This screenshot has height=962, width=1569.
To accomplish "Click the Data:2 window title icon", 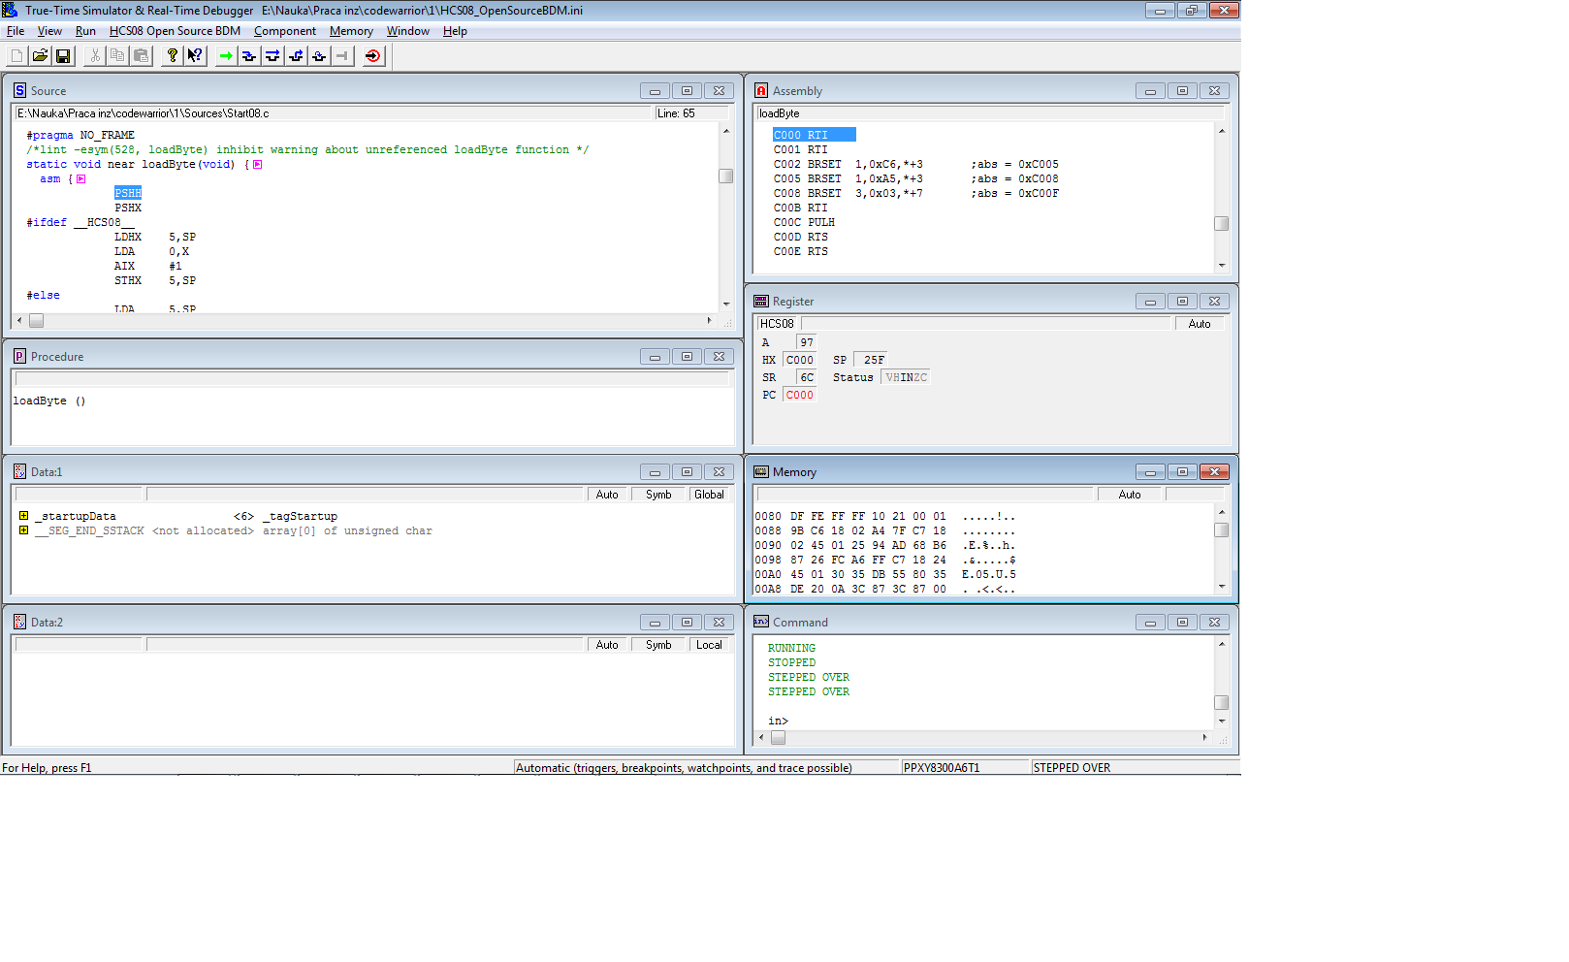I will click(19, 622).
